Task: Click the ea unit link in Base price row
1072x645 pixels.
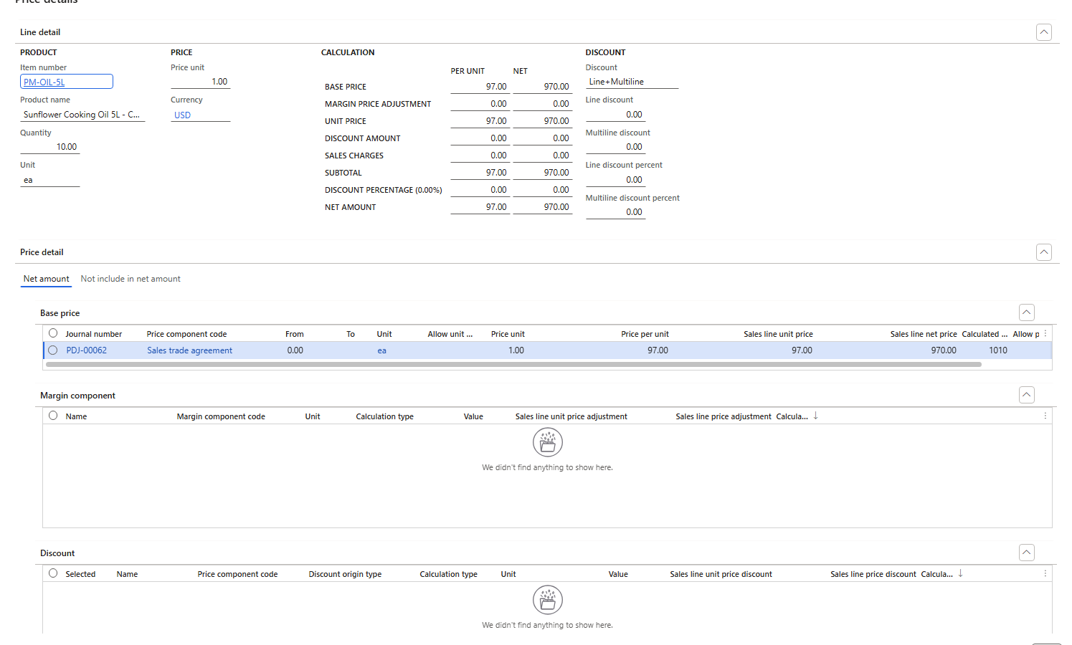Action: [x=381, y=350]
